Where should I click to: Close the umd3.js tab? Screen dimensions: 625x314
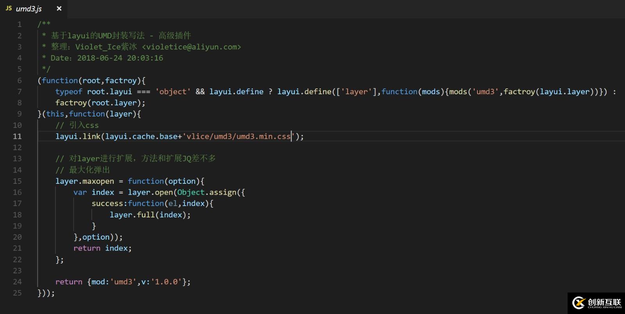click(59, 9)
